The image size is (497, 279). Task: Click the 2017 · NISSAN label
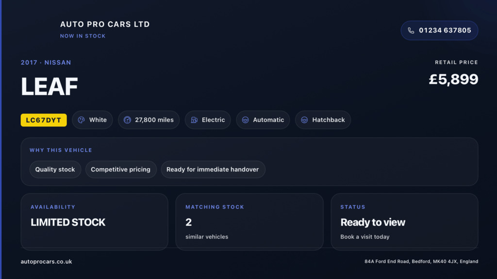[46, 62]
